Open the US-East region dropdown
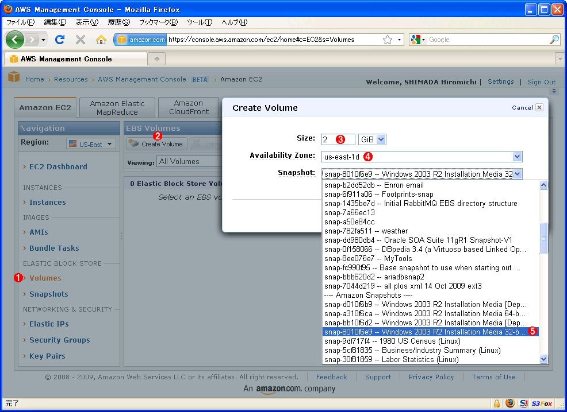567x412 pixels. 91,144
